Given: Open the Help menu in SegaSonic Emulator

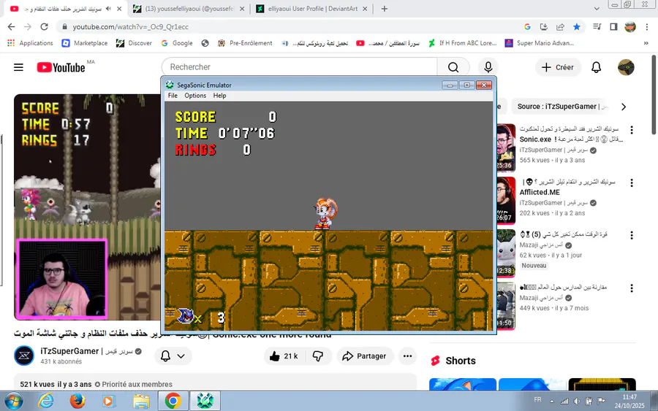Looking at the screenshot, I should (x=219, y=96).
